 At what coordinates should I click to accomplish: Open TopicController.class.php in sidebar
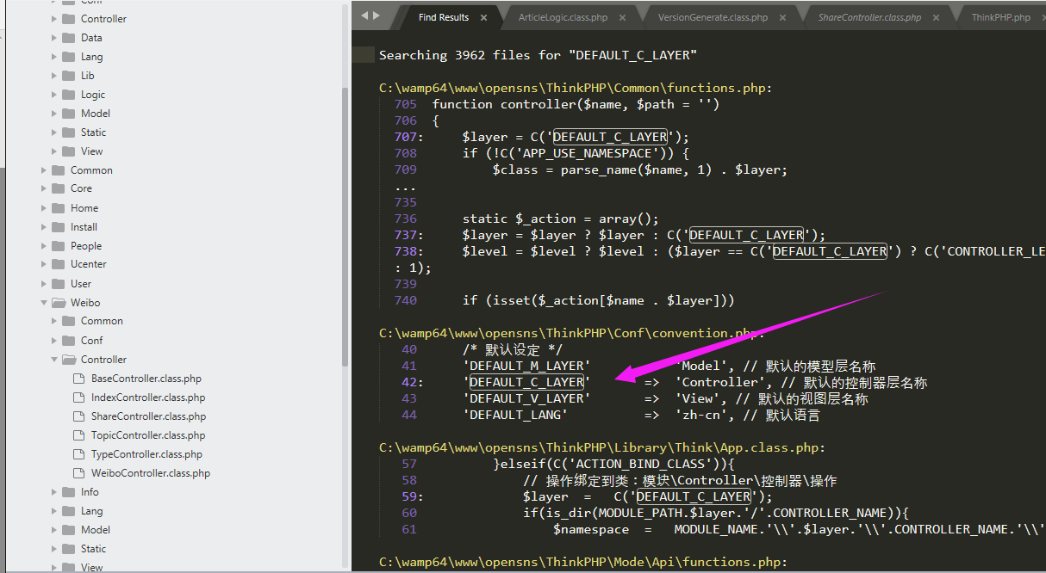148,435
